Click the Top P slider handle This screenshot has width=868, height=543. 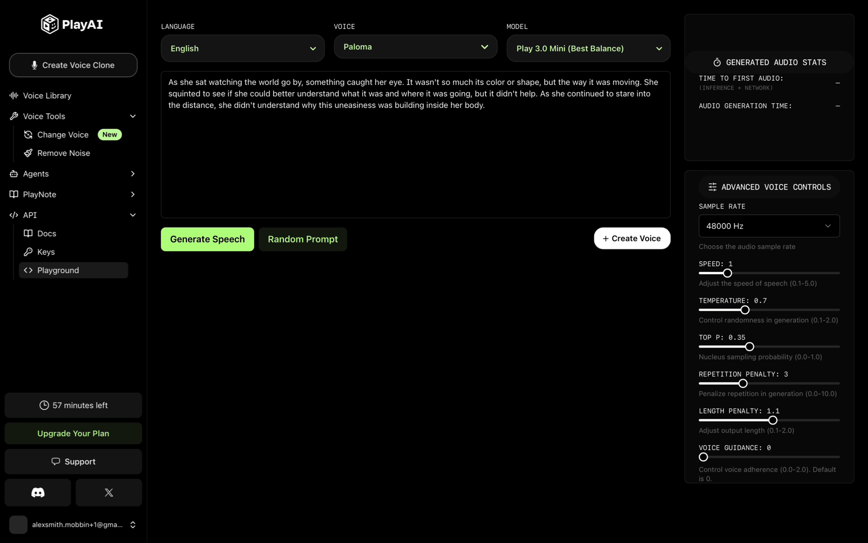pos(750,347)
